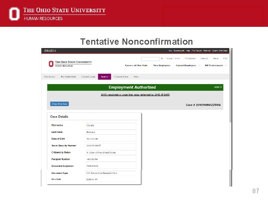
Task: Click the Ohio State HR logo in webpage
Action: pyautogui.click(x=70, y=64)
